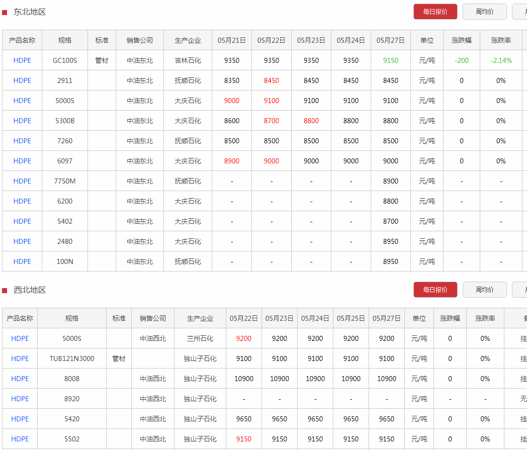Switch to 周均价 tab in 东北地区 section
Image resolution: width=527 pixels, height=450 pixels.
484,12
